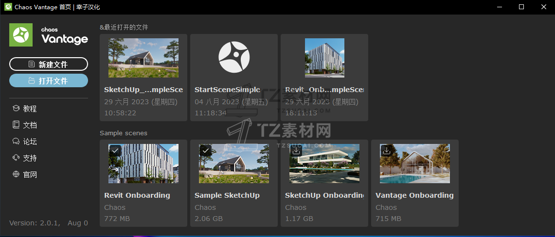Screen dimensions: 555x237
Task: Click the 10:58:22 timestamp
Action: tap(120, 113)
